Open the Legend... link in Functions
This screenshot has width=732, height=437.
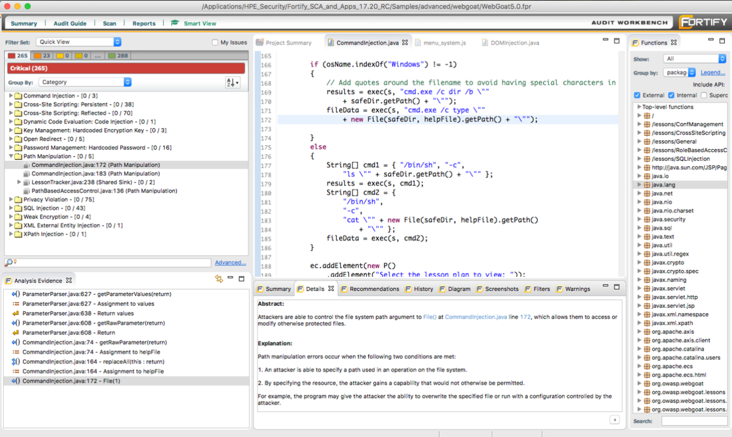(712, 72)
